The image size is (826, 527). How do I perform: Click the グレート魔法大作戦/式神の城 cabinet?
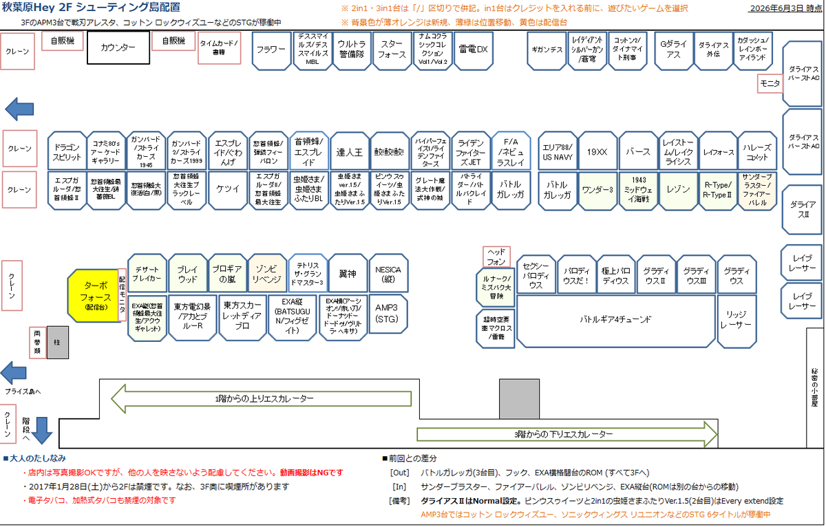pyautogui.click(x=430, y=191)
